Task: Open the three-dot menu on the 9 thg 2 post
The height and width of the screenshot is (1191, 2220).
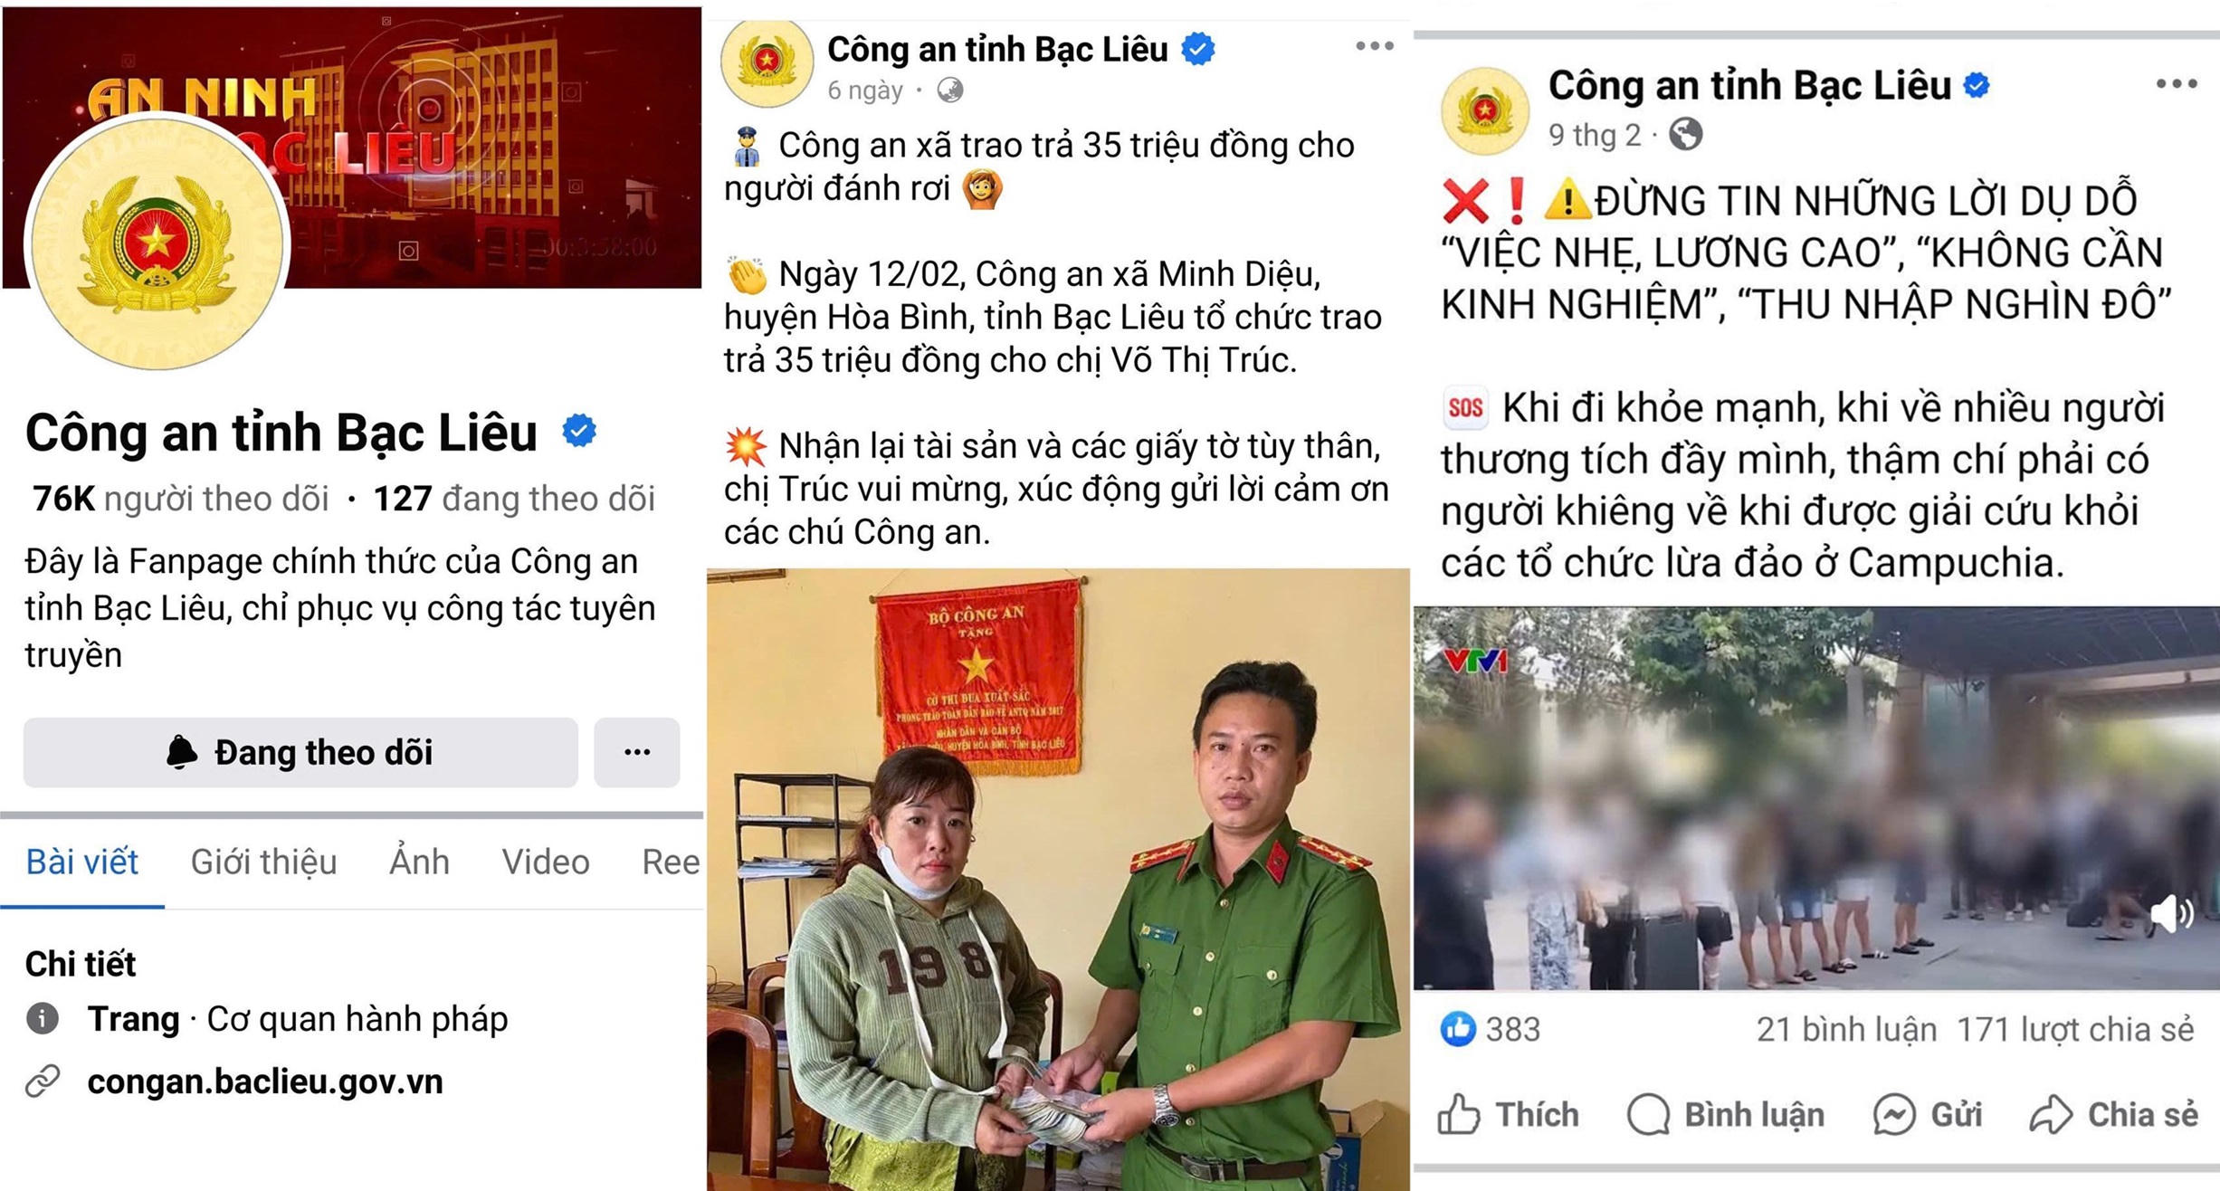Action: (x=2177, y=84)
